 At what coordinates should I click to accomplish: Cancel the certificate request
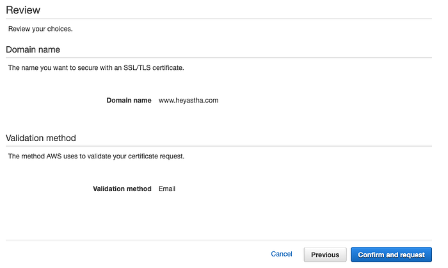(282, 254)
